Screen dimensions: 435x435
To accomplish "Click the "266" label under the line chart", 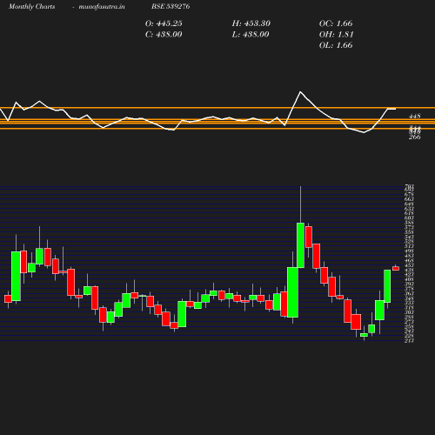I will (x=415, y=137).
